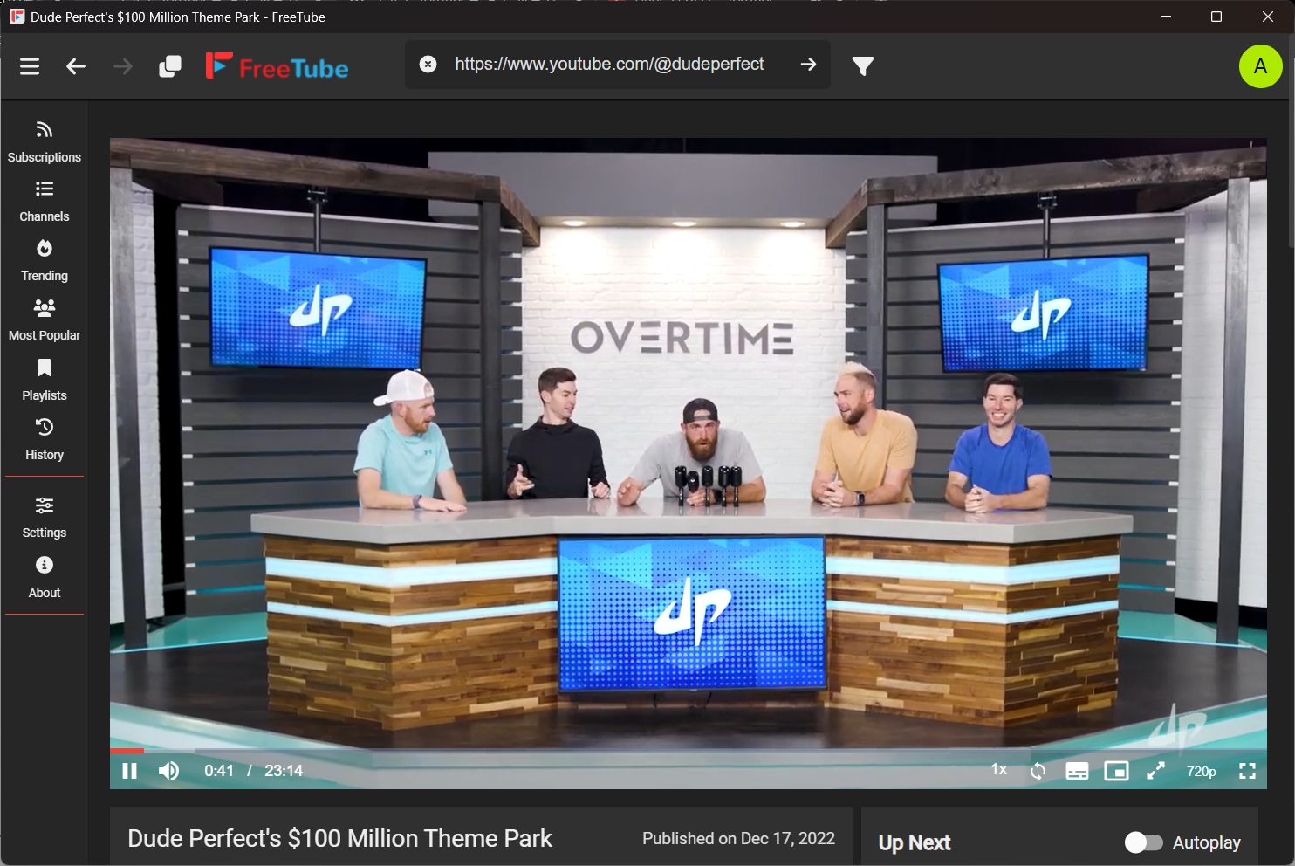The image size is (1295, 866).
Task: Open playback speed 1x menu
Action: click(999, 770)
